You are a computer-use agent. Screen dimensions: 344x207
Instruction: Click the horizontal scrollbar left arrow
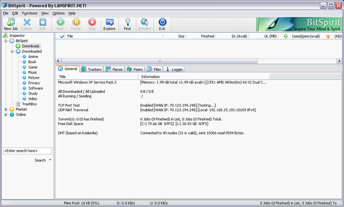58,61
